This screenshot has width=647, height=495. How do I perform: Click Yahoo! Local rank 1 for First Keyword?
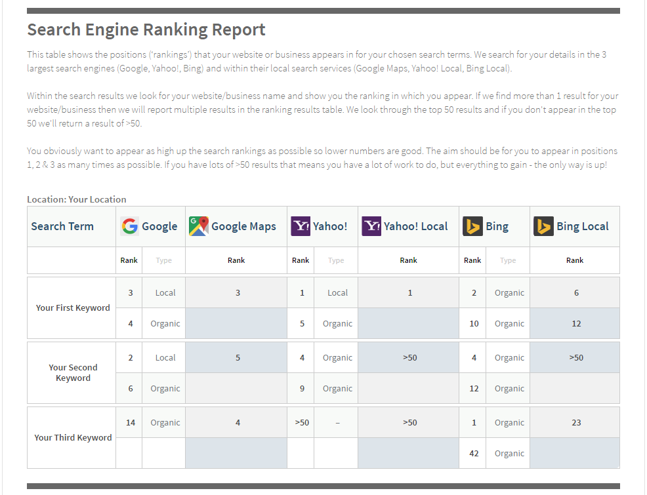[410, 293]
